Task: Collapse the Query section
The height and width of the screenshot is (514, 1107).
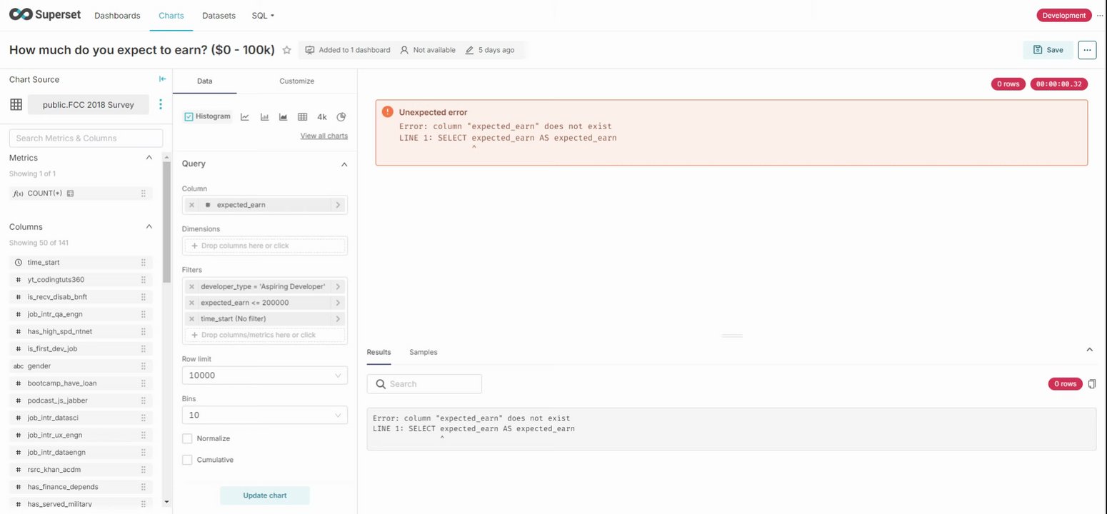Action: tap(344, 164)
